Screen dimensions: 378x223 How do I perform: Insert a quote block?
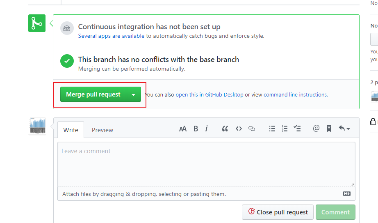point(225,129)
